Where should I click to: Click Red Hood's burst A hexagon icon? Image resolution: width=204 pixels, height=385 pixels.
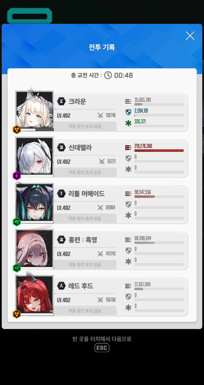(61, 286)
